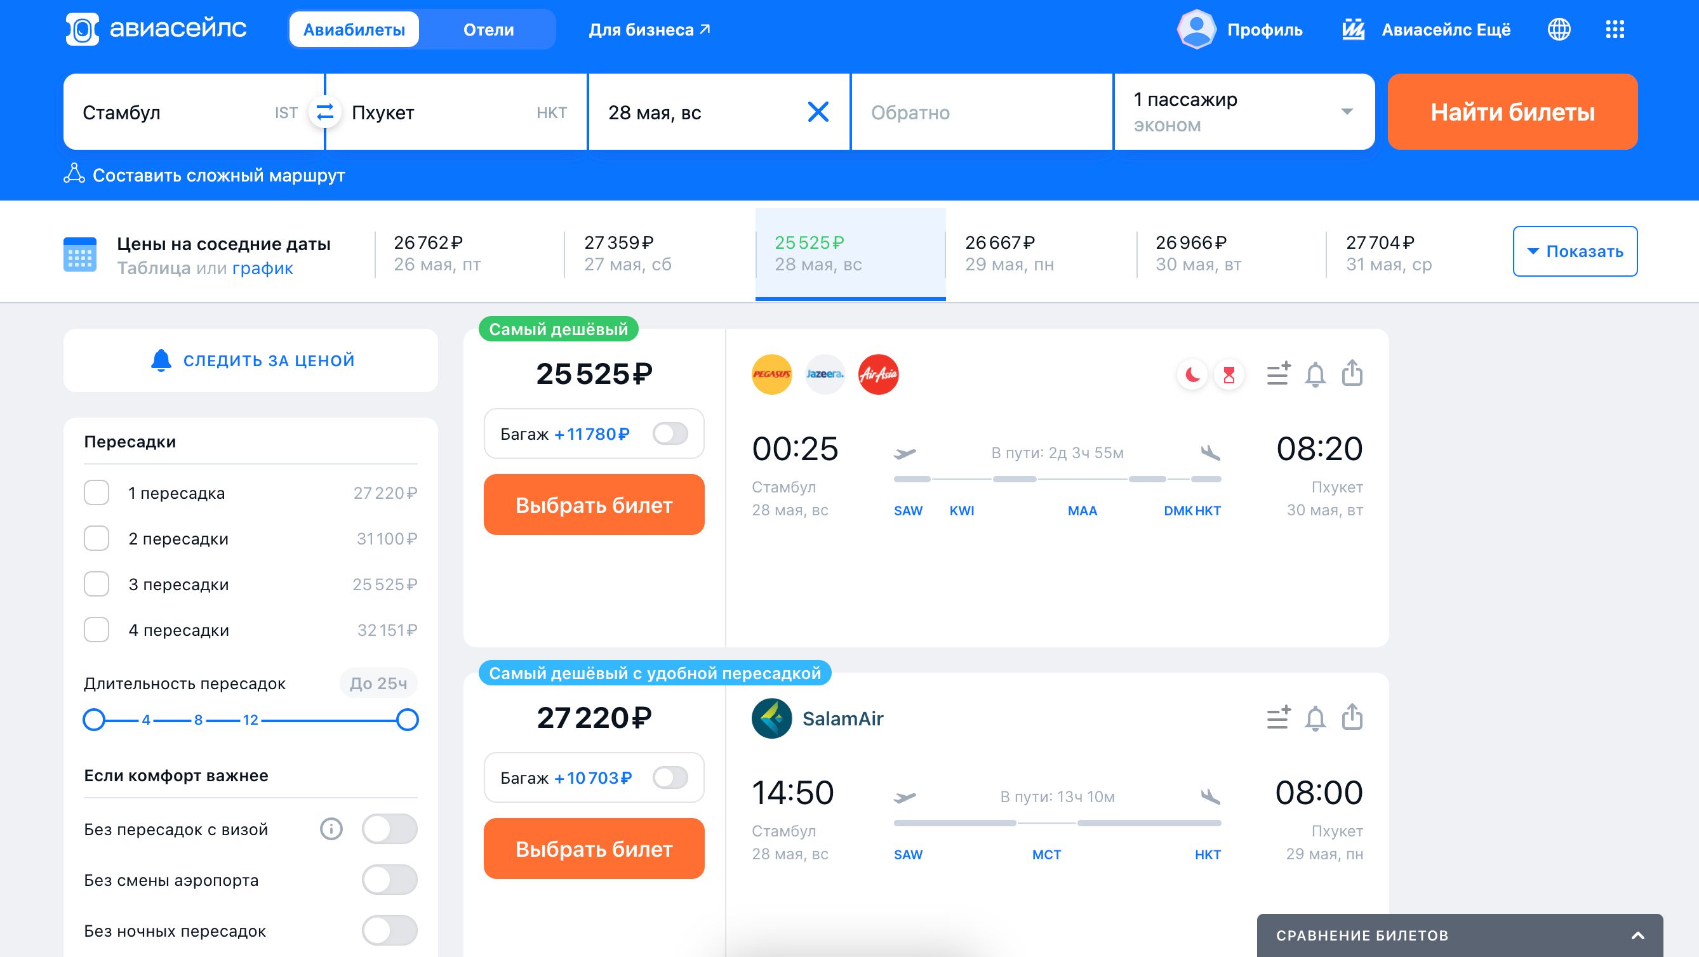Click the SalamAir airline logo
This screenshot has width=1699, height=957.
coord(771,718)
